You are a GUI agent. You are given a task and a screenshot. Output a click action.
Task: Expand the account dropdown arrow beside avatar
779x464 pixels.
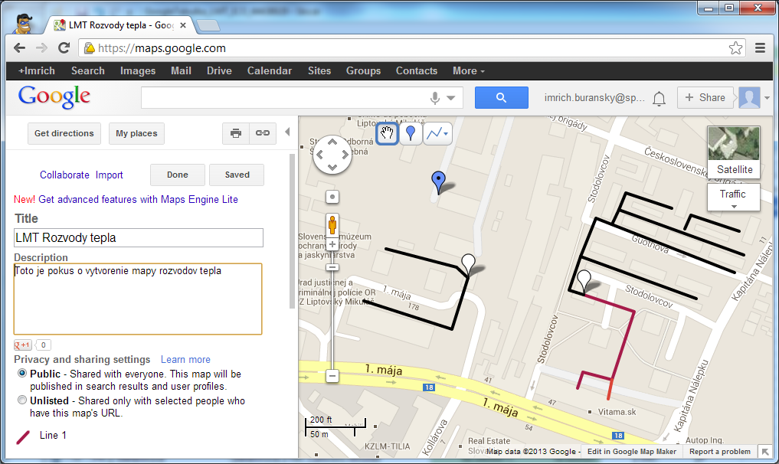(767, 98)
